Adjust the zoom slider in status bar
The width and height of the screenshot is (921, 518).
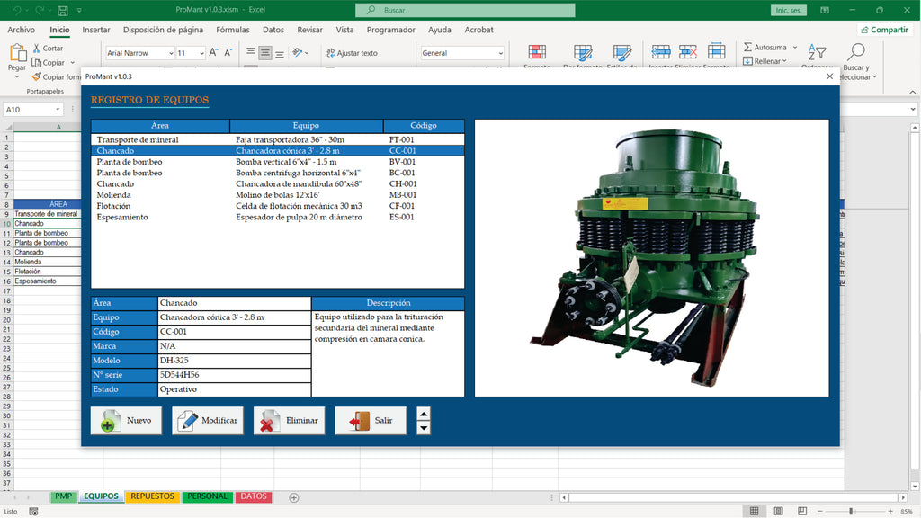tap(851, 511)
